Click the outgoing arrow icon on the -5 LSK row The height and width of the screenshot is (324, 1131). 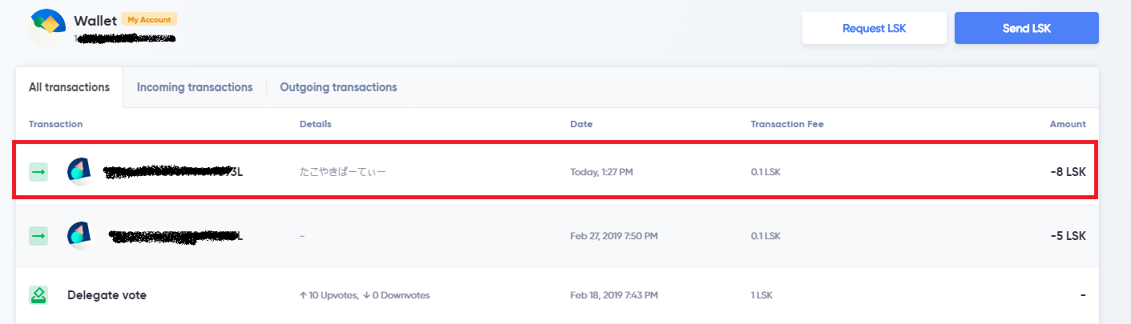click(38, 236)
